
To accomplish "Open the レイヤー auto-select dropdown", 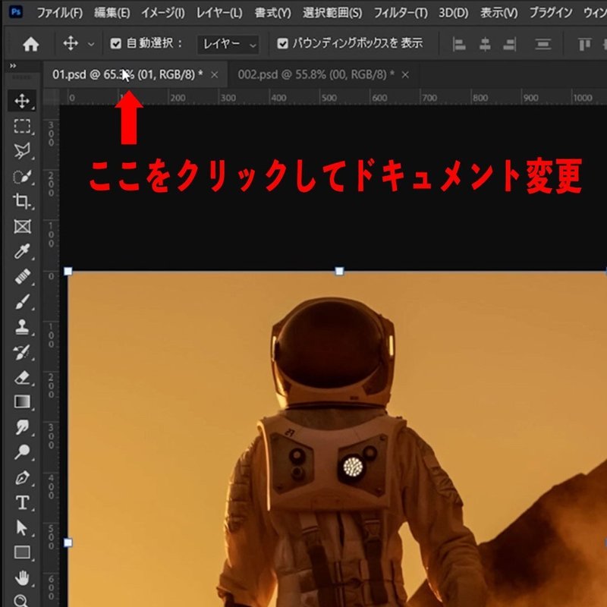I will coord(228,45).
